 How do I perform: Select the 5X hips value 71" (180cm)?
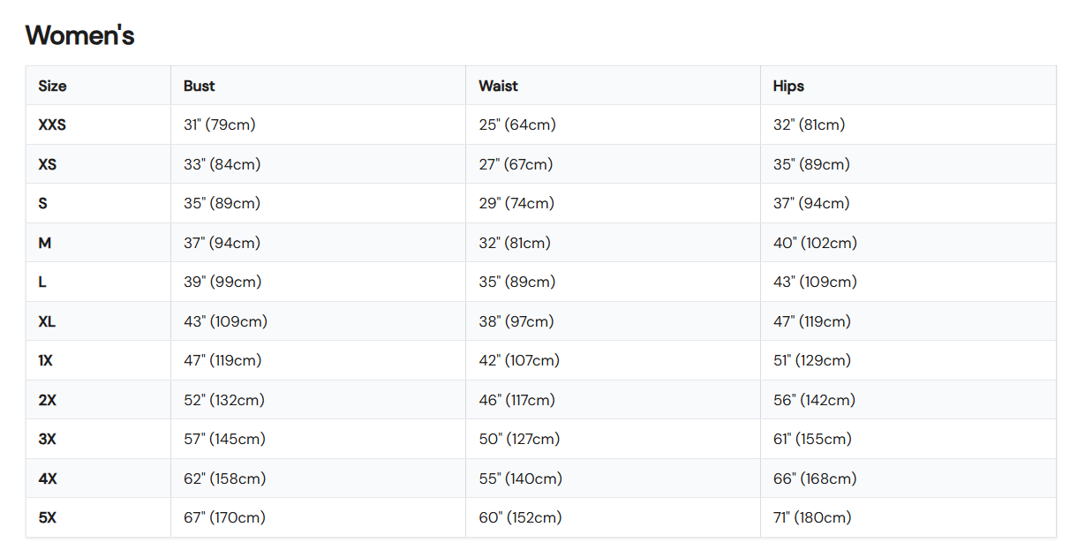point(812,517)
